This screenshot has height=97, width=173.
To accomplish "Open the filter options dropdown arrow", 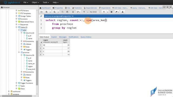I will [x=88, y=12].
